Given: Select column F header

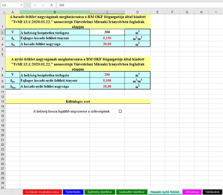Looking at the screenshot, I should tap(172, 12).
